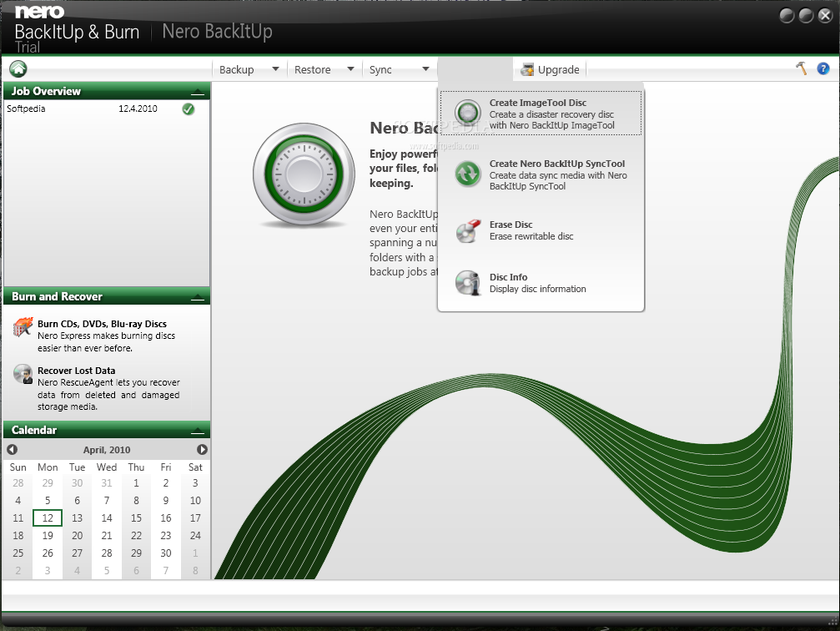Viewport: 840px width, 631px height.
Task: Go to the Home screen icon
Action: (x=18, y=68)
